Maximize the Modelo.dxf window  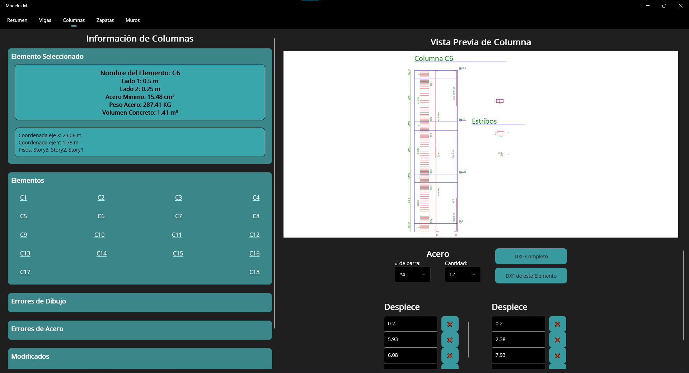tap(664, 6)
